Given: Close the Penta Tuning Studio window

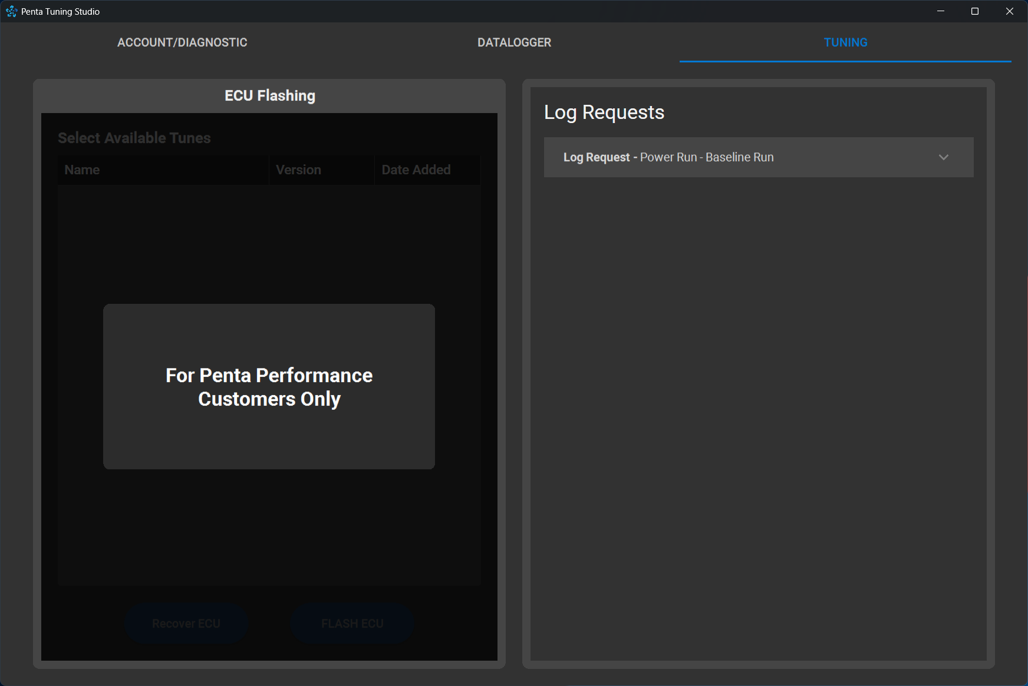Looking at the screenshot, I should [1009, 11].
